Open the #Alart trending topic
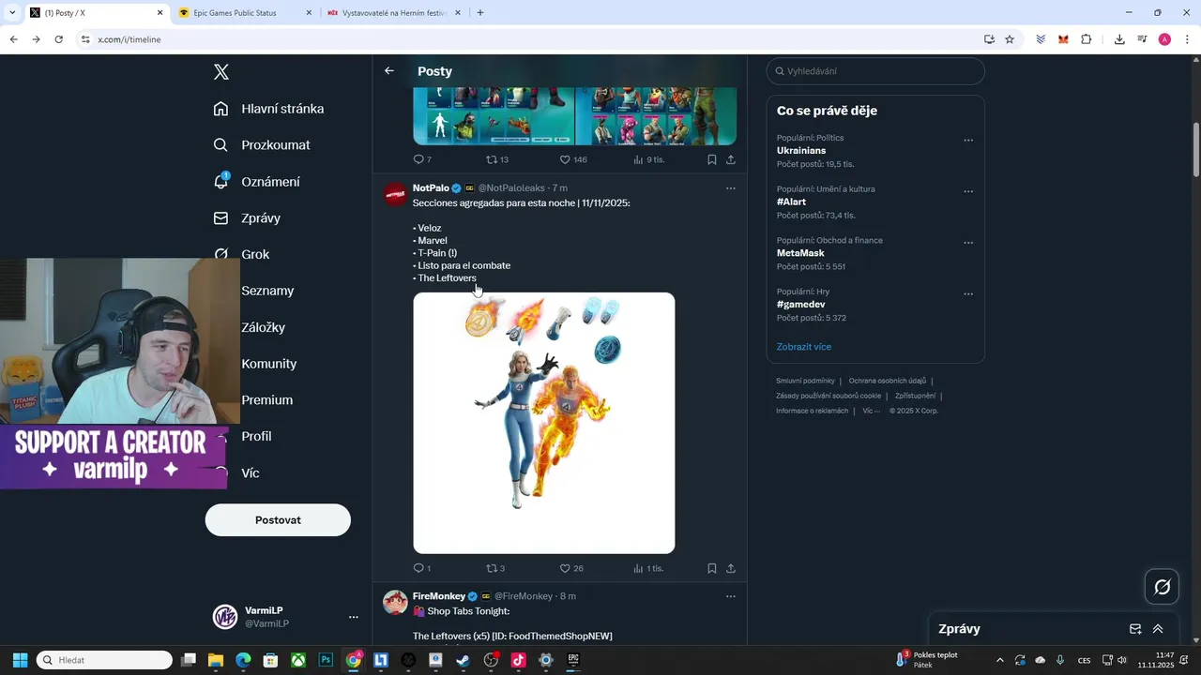This screenshot has height=675, width=1201. (791, 202)
